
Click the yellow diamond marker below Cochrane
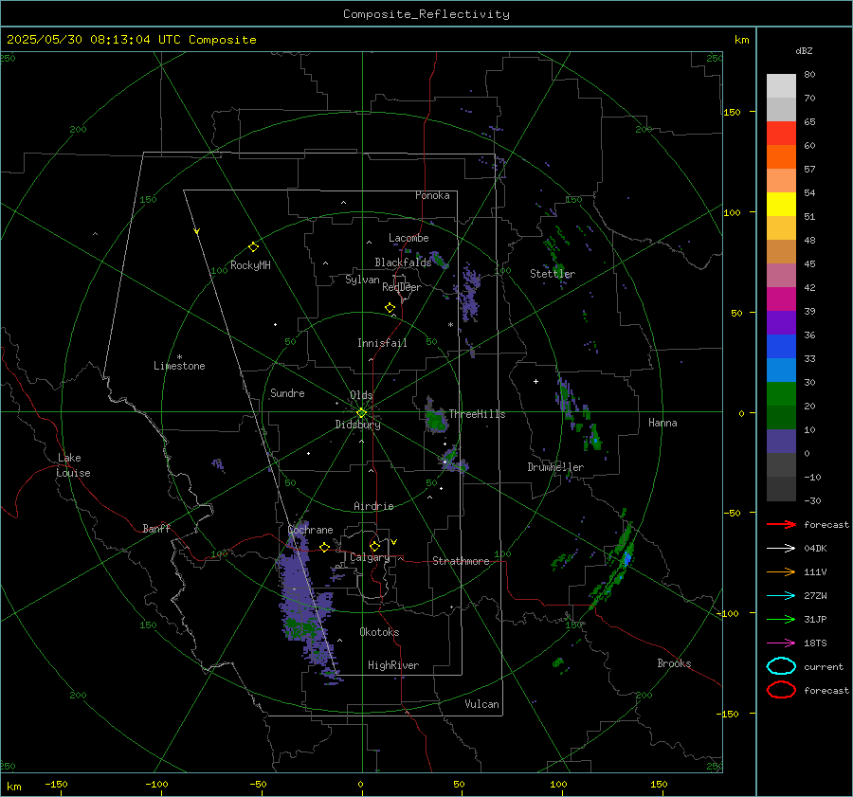[x=325, y=547]
